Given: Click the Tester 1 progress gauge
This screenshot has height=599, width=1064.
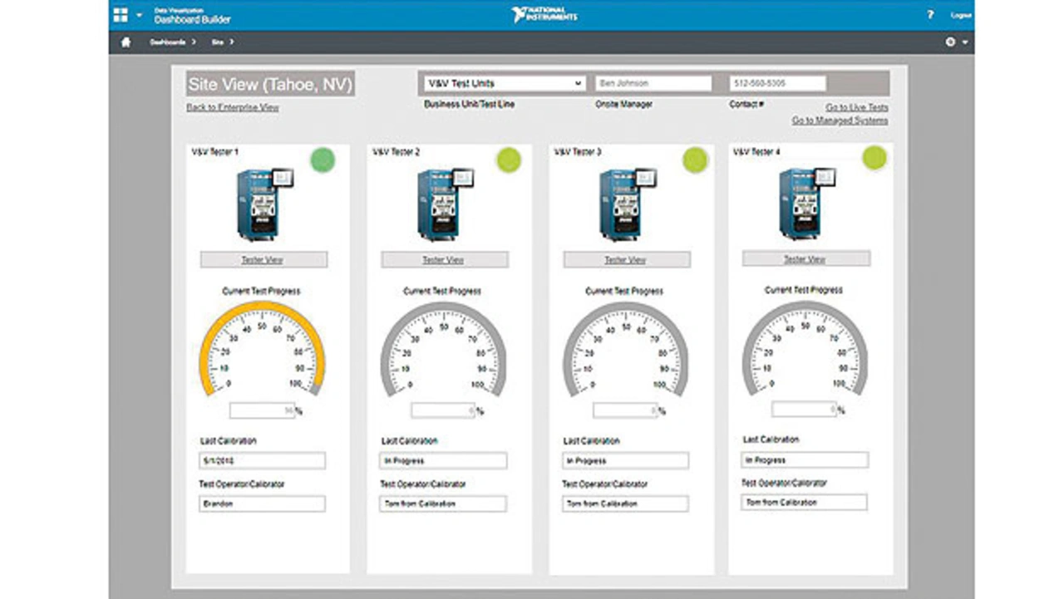Looking at the screenshot, I should [x=262, y=349].
